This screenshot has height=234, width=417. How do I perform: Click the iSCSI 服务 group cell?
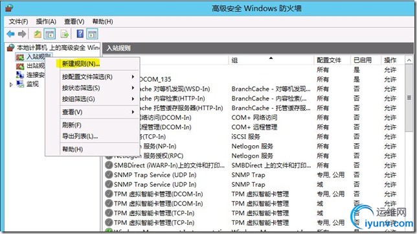[246, 137]
